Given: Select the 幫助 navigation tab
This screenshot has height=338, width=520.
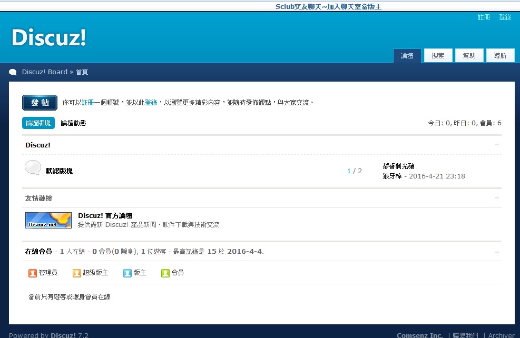Looking at the screenshot, I should point(469,56).
